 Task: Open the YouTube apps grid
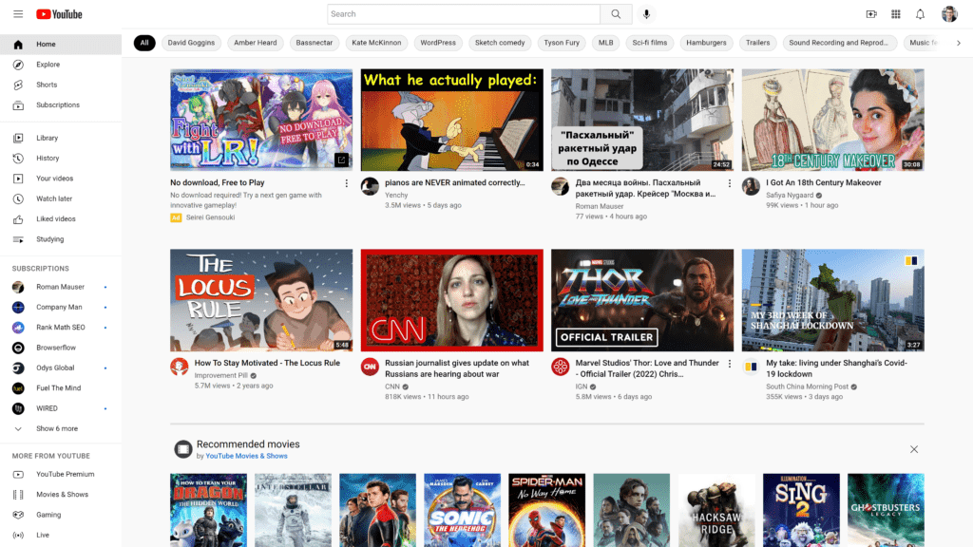(x=895, y=13)
